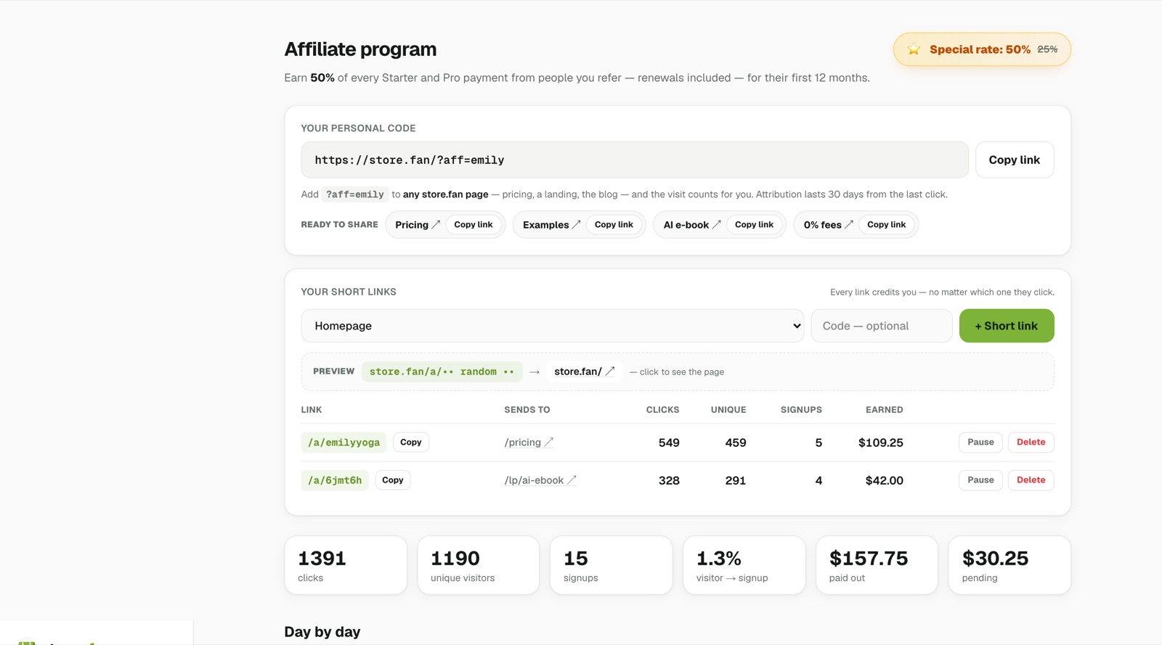
Task: Click the /a/6jmt6h link chip
Action: pos(335,480)
